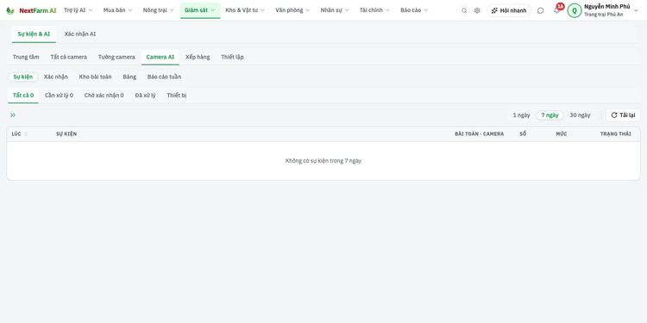The height and width of the screenshot is (323, 647).
Task: Click the MỨC column header
Action: [562, 134]
